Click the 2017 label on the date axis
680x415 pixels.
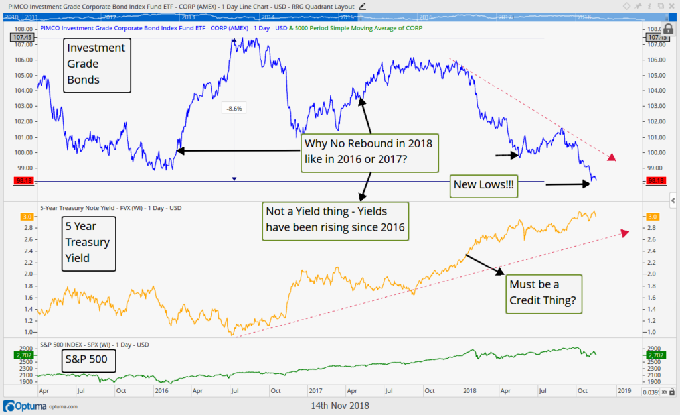click(315, 390)
